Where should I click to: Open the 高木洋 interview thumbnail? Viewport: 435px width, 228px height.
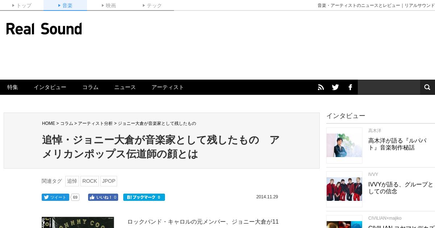tap(344, 145)
